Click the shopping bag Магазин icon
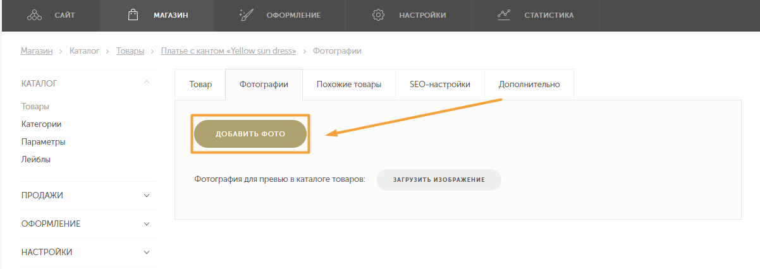The width and height of the screenshot is (760, 269). (x=133, y=15)
